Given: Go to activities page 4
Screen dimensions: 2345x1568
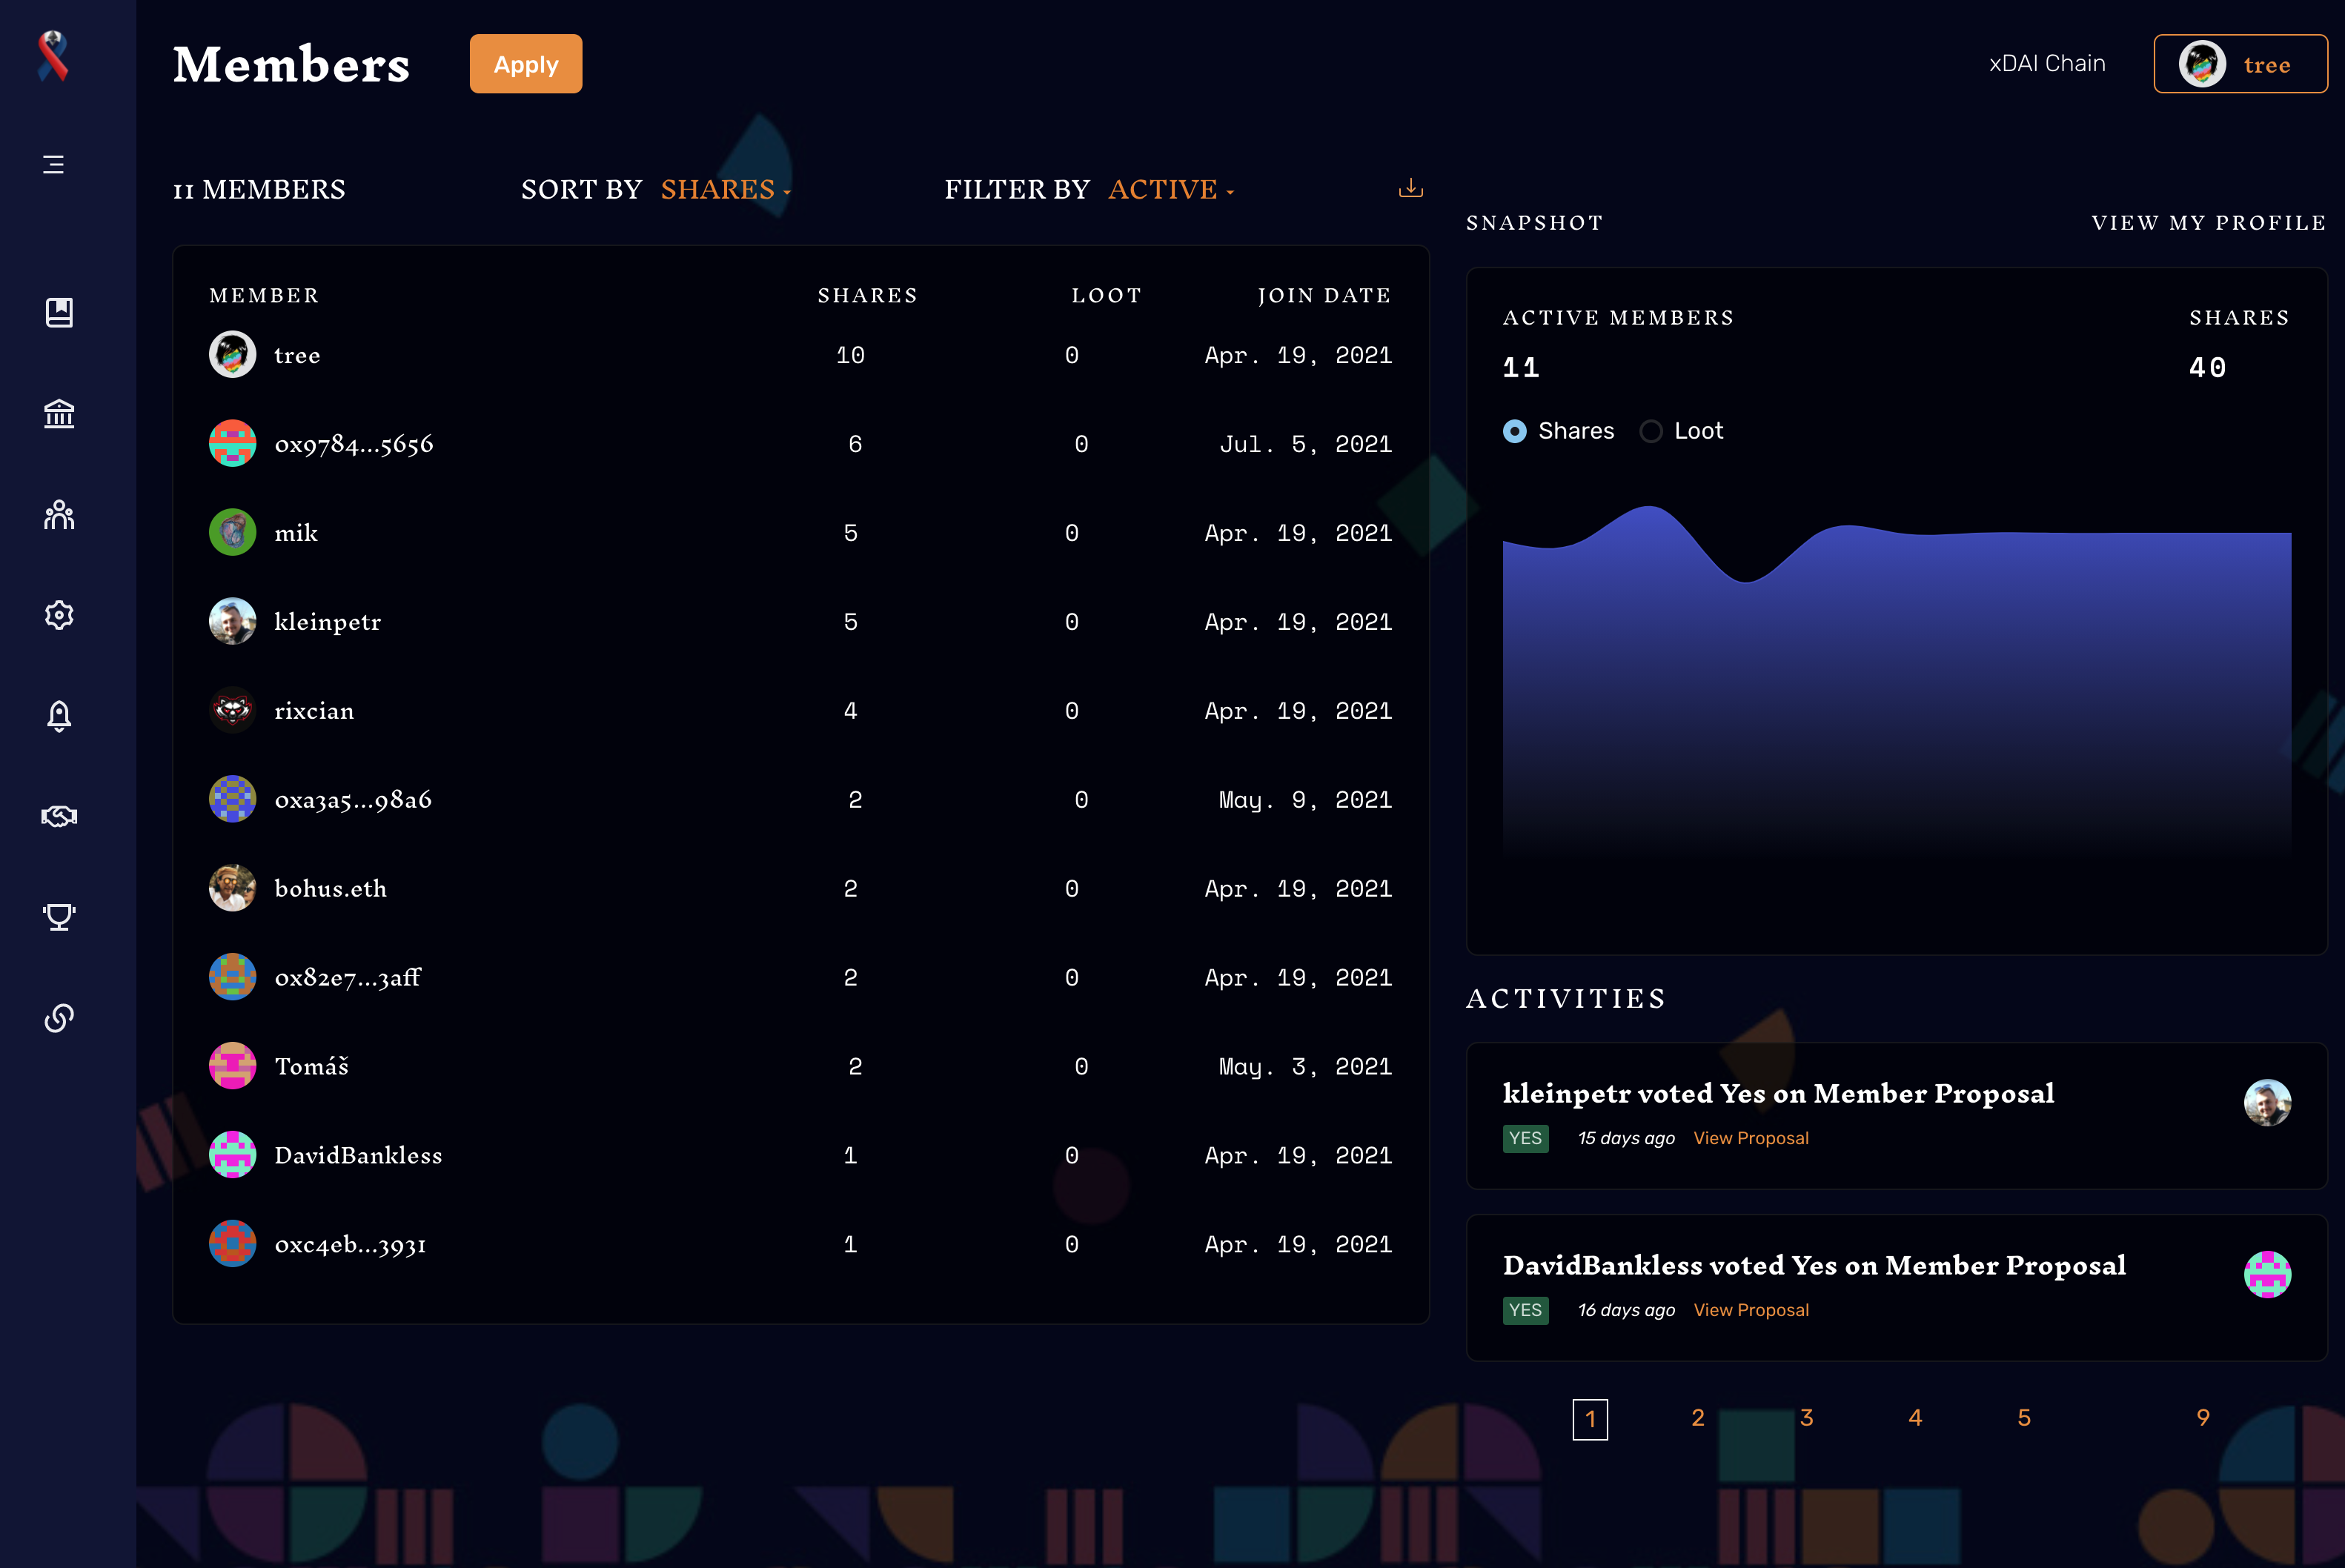Looking at the screenshot, I should point(1915,1418).
